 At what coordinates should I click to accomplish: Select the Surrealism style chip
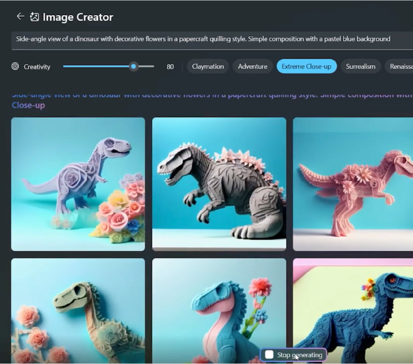(x=360, y=66)
